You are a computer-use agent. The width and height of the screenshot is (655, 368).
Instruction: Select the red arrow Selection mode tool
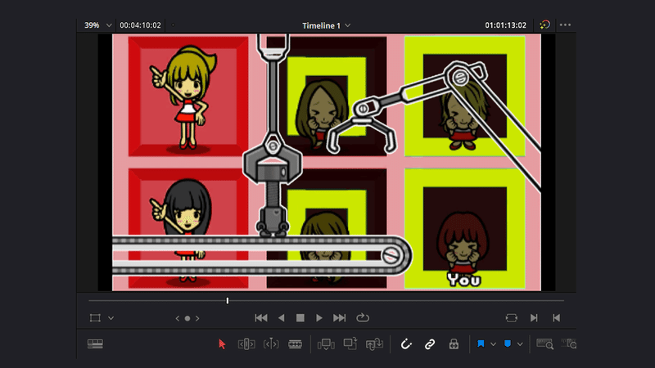pos(222,343)
